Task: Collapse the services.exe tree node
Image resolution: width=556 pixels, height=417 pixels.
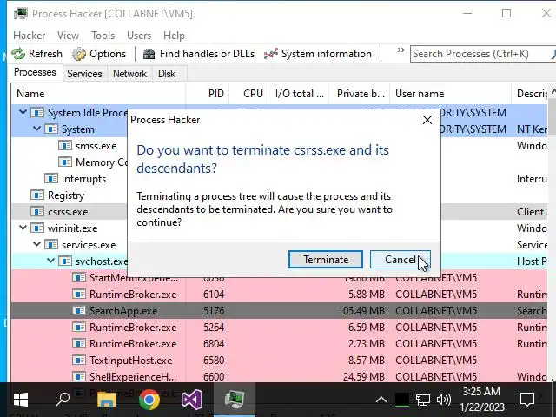Action: 36,245
